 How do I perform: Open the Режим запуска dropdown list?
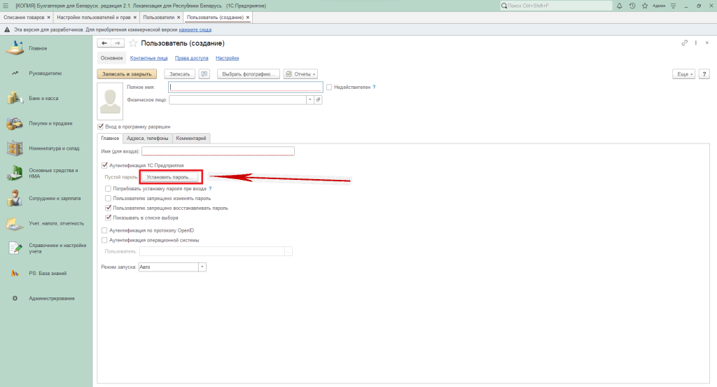pyautogui.click(x=202, y=267)
